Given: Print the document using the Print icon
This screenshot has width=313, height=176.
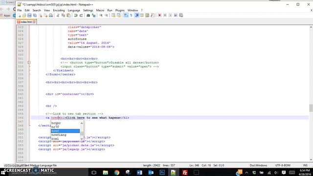Looking at the screenshot, I should pyautogui.click(x=51, y=15).
